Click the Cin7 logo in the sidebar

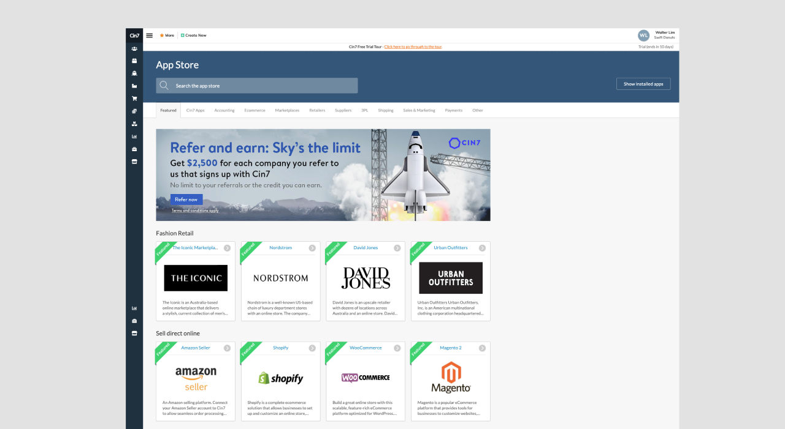134,35
